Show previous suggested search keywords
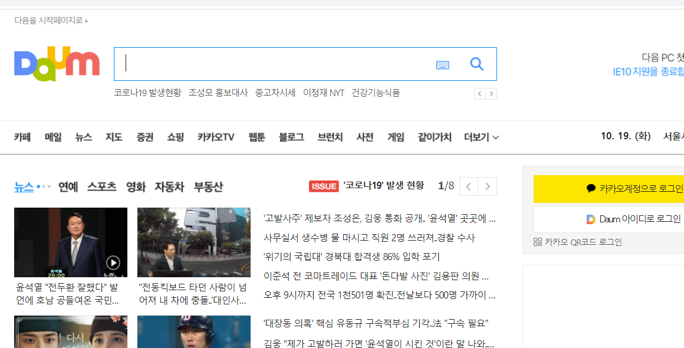Image resolution: width=684 pixels, height=348 pixels. (480, 93)
